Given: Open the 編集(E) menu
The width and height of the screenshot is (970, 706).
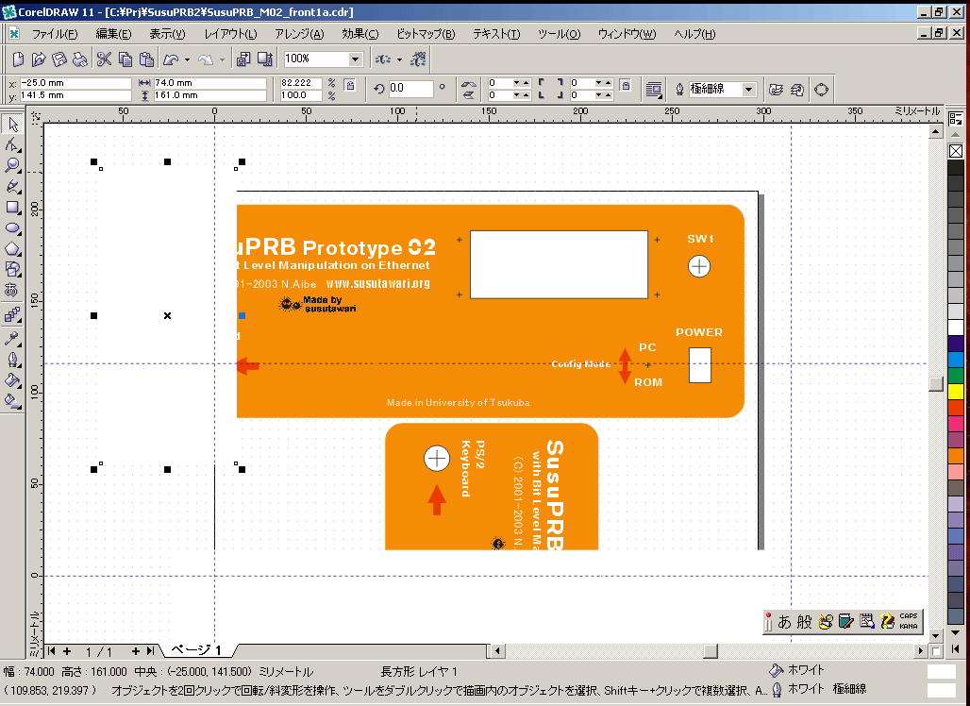Looking at the screenshot, I should (113, 34).
